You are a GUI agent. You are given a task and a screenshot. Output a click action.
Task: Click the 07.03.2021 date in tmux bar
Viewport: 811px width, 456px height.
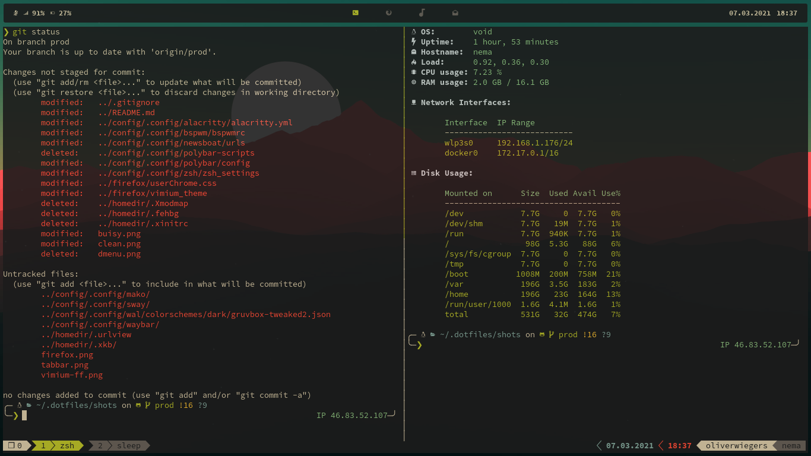[630, 445]
